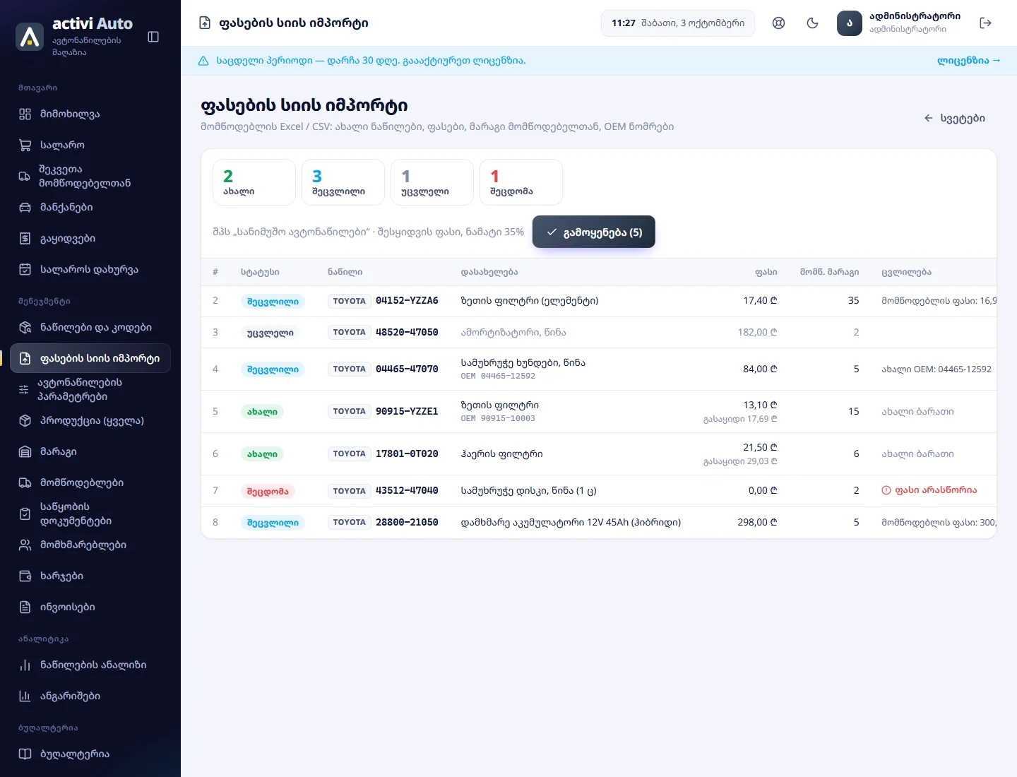Click the მომწოდებლები truck icon
Screen dimensions: 1017x777
(x=25, y=482)
